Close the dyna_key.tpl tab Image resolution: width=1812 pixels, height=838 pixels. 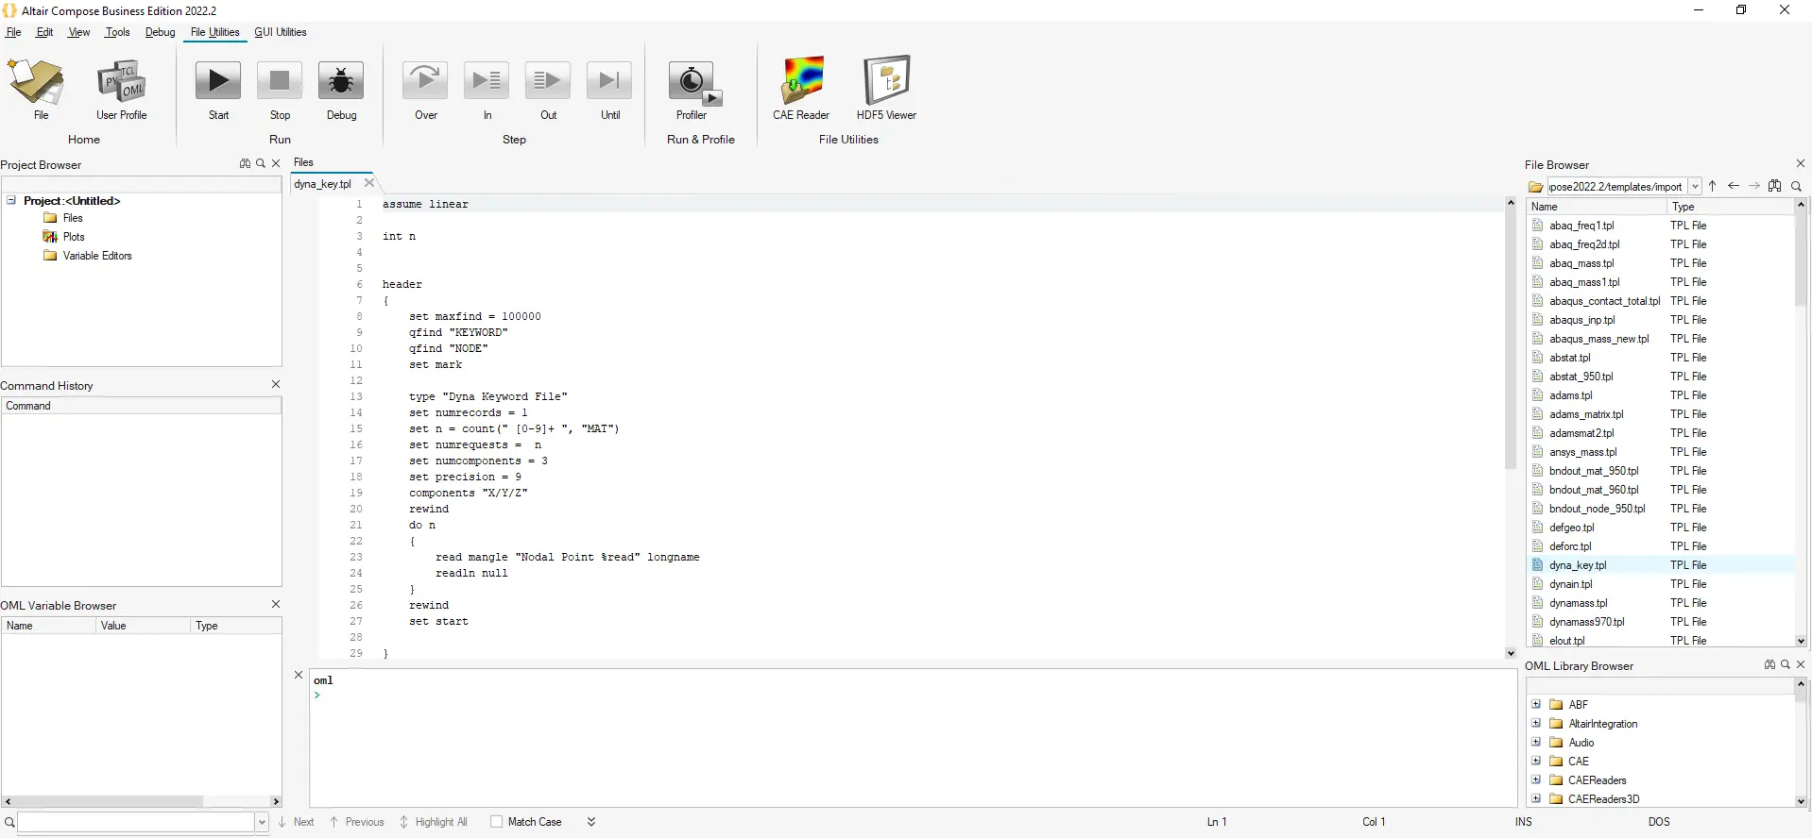[x=369, y=183]
